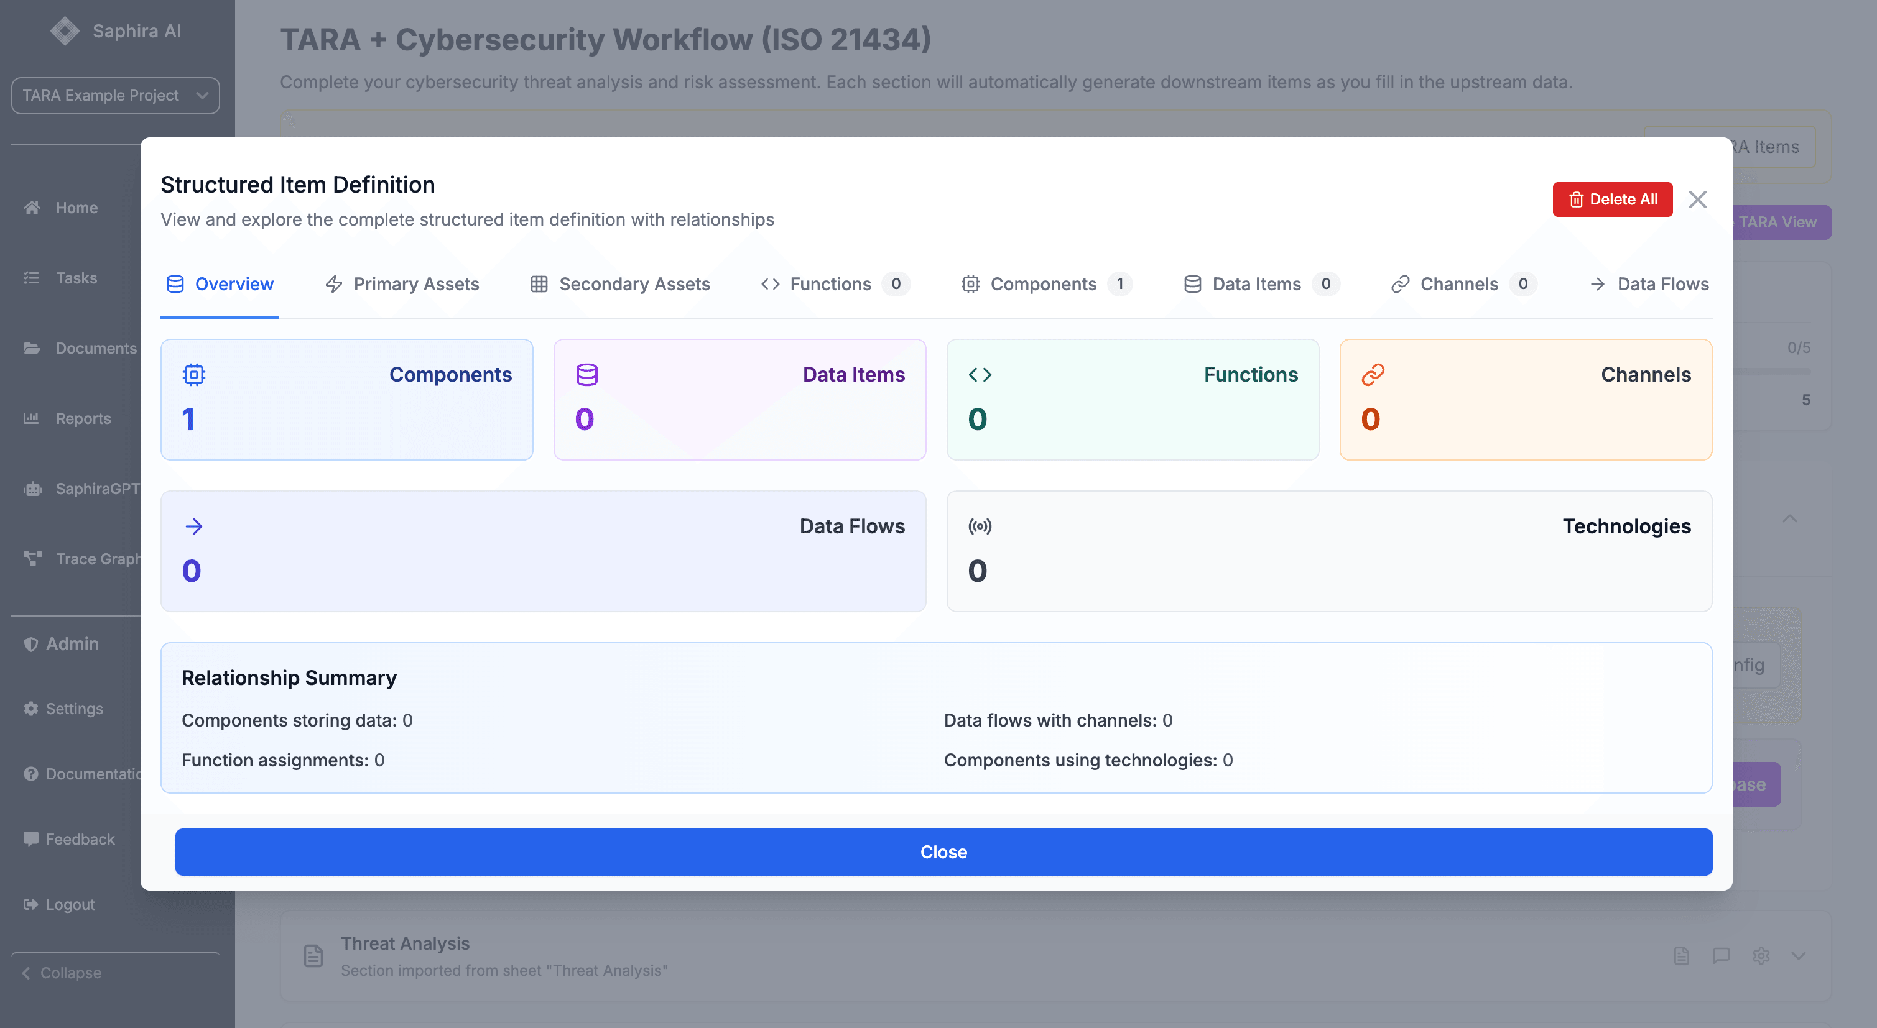The width and height of the screenshot is (1877, 1028).
Task: Click the Home icon in the sidebar
Action: coord(31,208)
